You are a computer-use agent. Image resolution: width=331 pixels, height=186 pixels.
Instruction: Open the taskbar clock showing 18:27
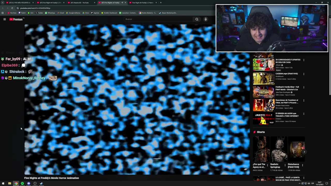coord(320,183)
